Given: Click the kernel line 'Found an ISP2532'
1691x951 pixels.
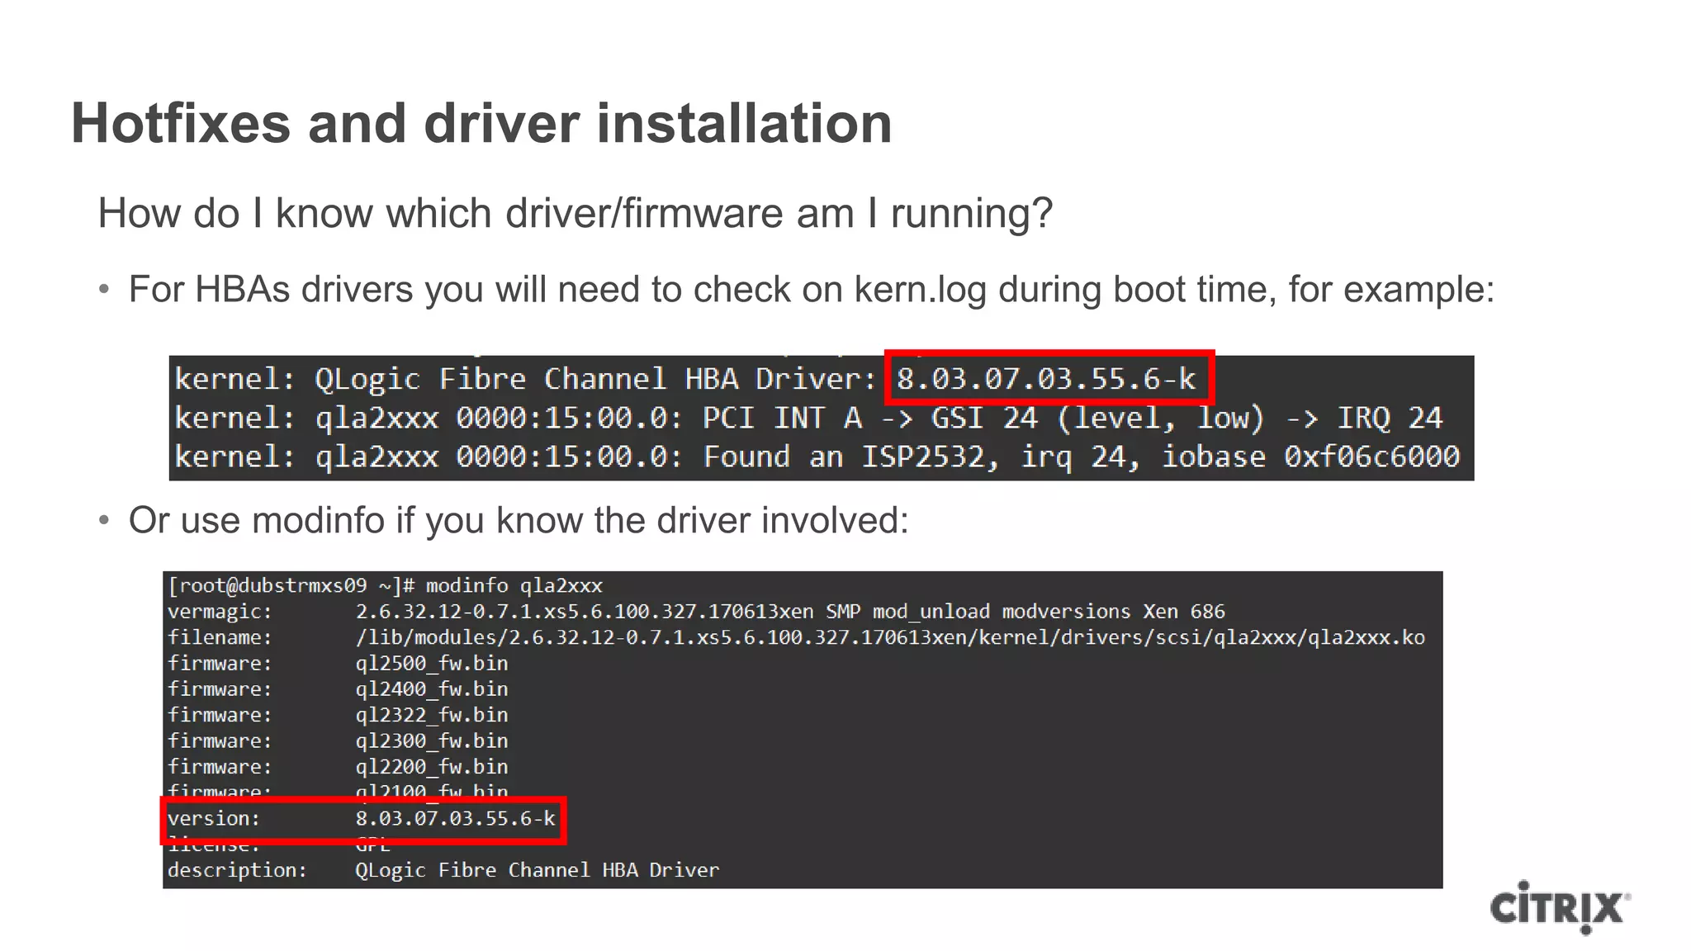Looking at the screenshot, I should (x=817, y=457).
